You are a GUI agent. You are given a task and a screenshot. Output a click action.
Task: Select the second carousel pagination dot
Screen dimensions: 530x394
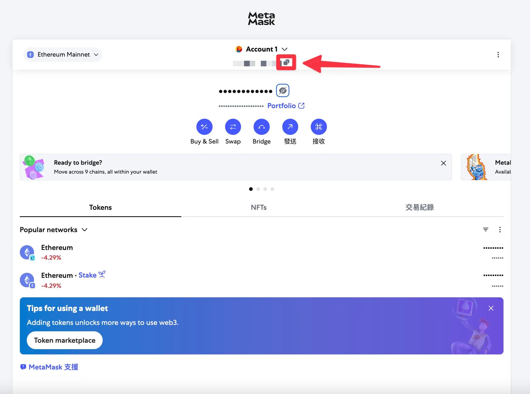258,189
